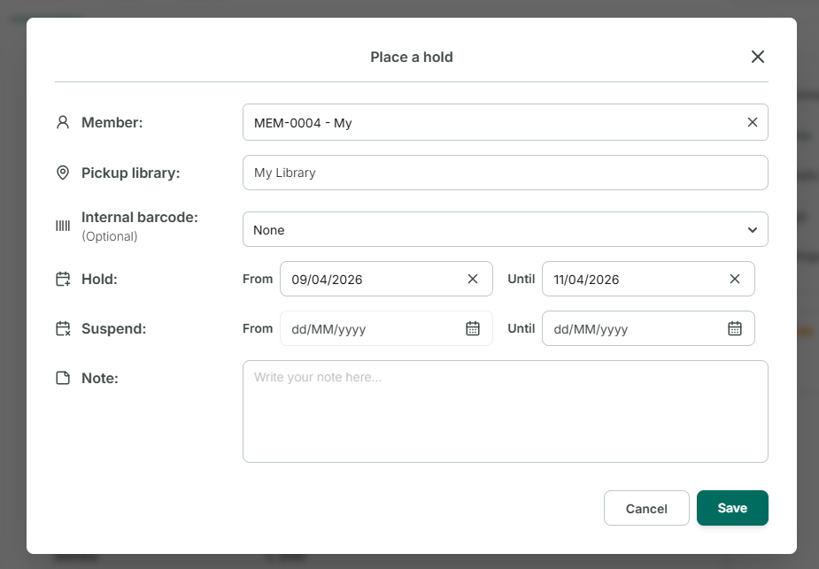The height and width of the screenshot is (569, 819).
Task: Focus the Hold From date field
Action: pos(386,279)
